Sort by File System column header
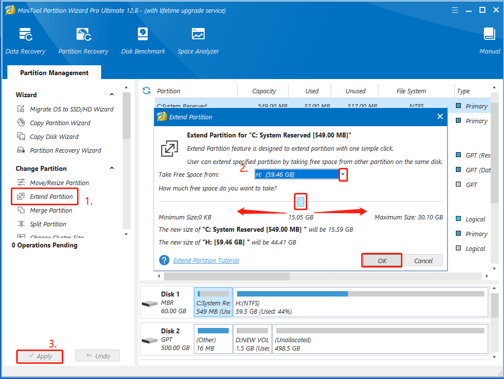The height and width of the screenshot is (379, 504). [411, 91]
